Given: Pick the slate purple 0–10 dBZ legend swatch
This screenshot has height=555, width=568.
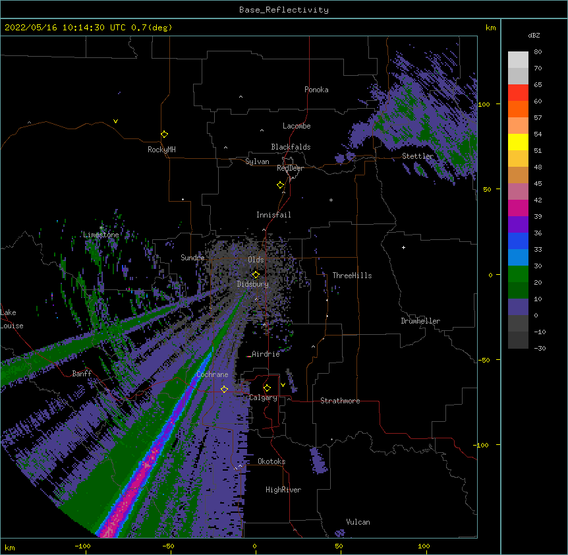Looking at the screenshot, I should click(518, 307).
